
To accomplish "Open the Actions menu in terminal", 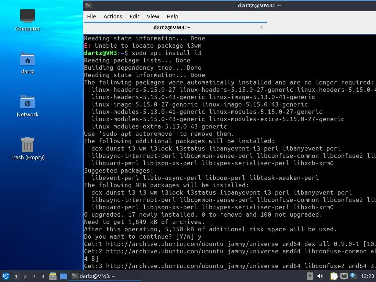I will pos(113,17).
